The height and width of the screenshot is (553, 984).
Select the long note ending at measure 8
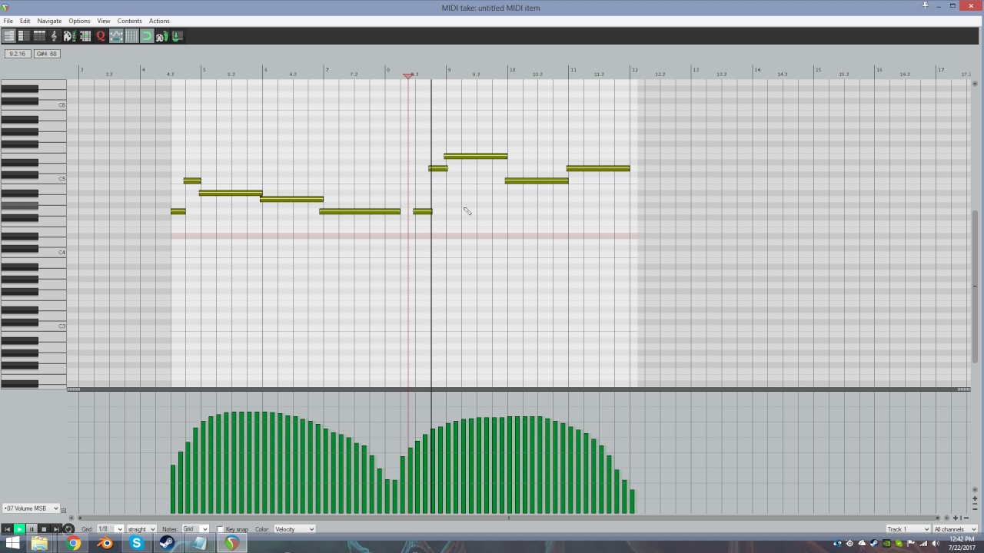click(360, 211)
